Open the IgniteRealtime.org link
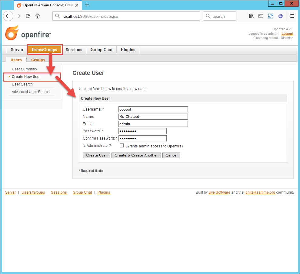 (x=260, y=192)
